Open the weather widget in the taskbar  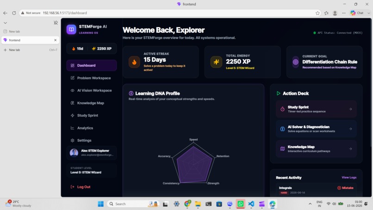click(19, 204)
